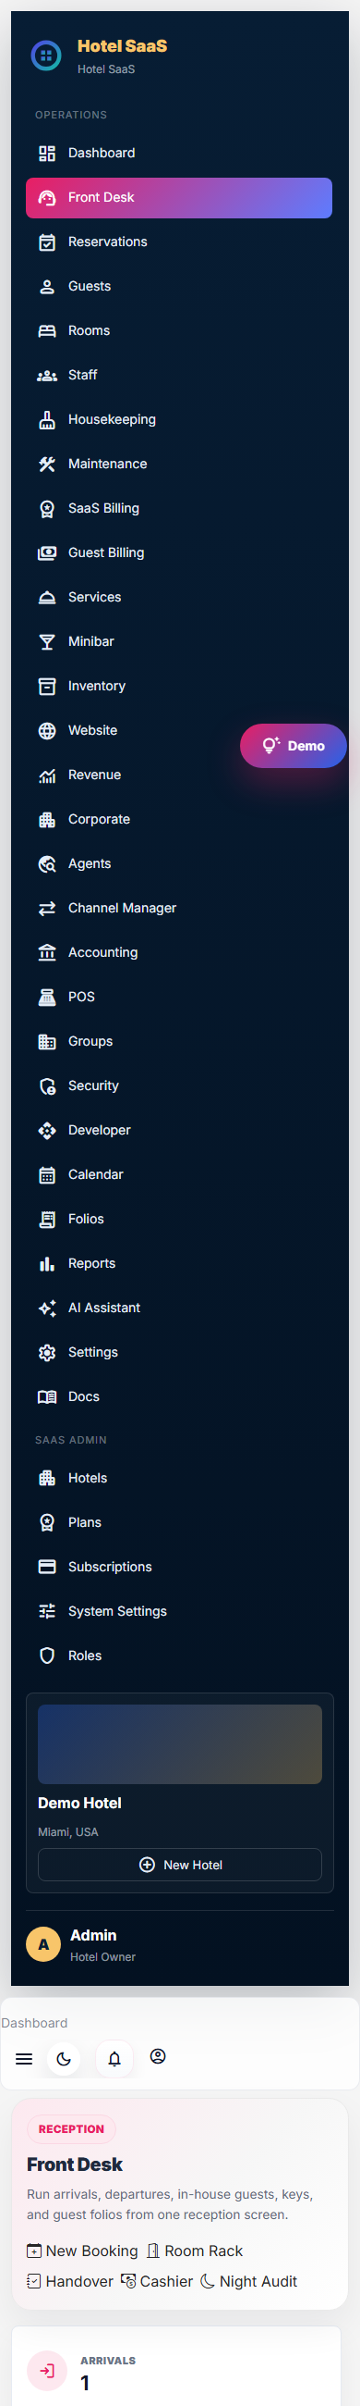
Task: Click the Guest Billing cash icon
Action: coord(47,553)
